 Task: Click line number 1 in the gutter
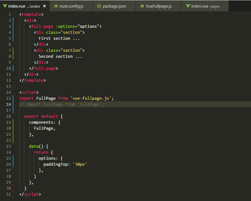coord(10,15)
